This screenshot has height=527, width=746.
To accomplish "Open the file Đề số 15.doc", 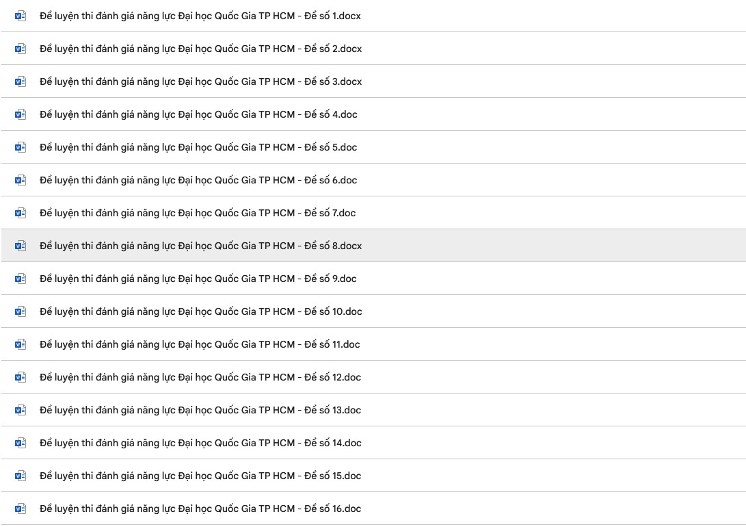I will tap(373, 476).
